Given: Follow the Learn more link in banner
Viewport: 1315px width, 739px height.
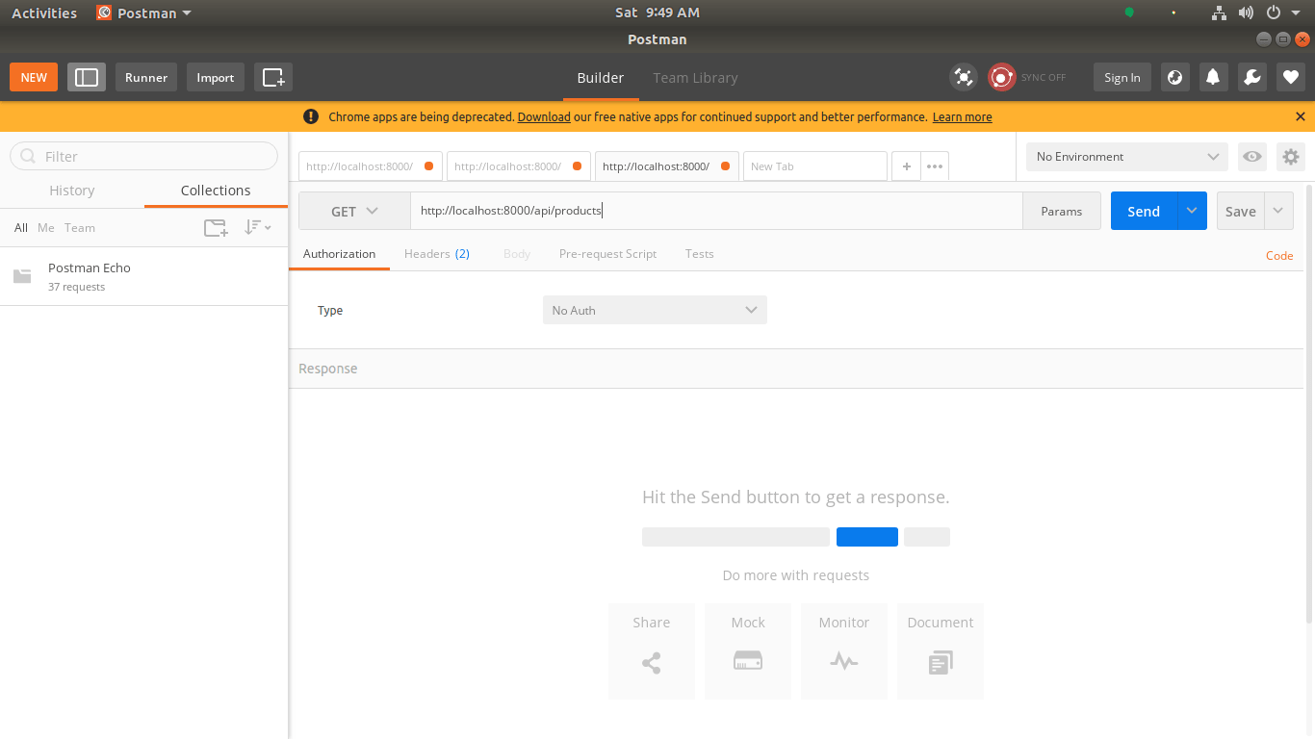Looking at the screenshot, I should coord(962,117).
